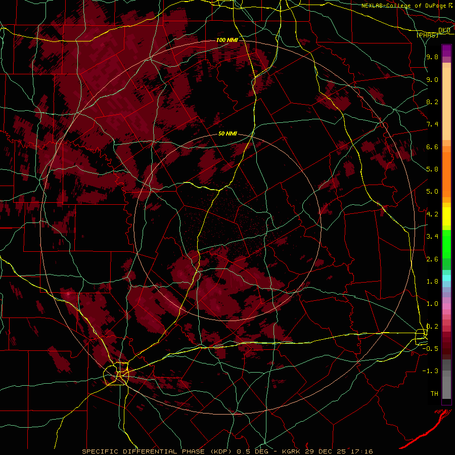The height and width of the screenshot is (455, 455).
Task: Click the 7.4 legend value
Action: pos(432,124)
